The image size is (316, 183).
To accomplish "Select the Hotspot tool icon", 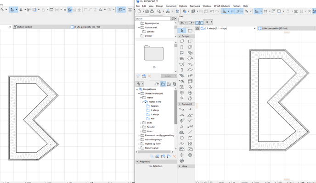I will (x=182, y=155).
